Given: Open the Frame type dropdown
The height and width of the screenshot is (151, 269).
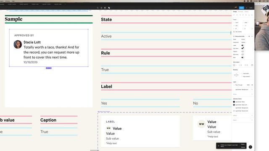Looking at the screenshot, I should 235,20.
